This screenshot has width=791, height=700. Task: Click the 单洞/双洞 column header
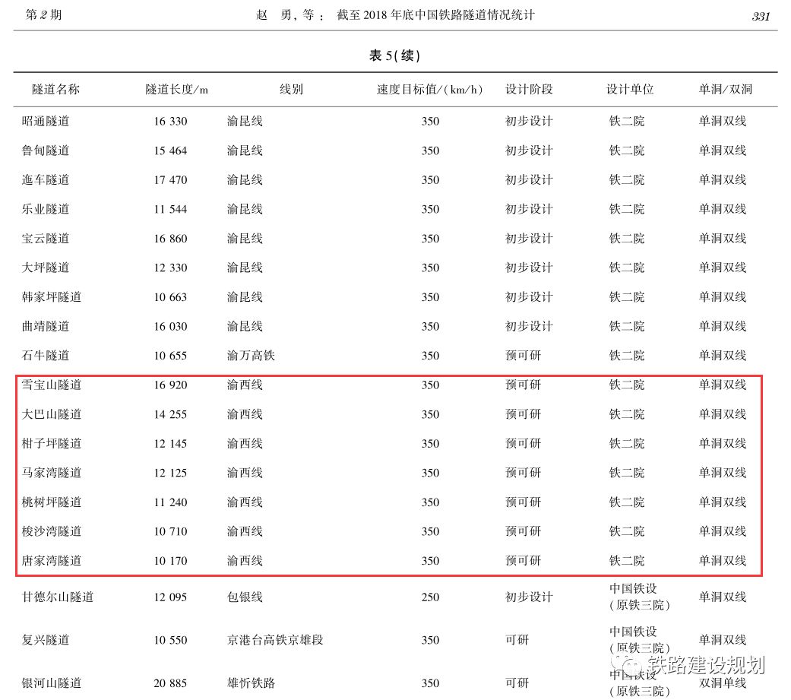point(725,90)
